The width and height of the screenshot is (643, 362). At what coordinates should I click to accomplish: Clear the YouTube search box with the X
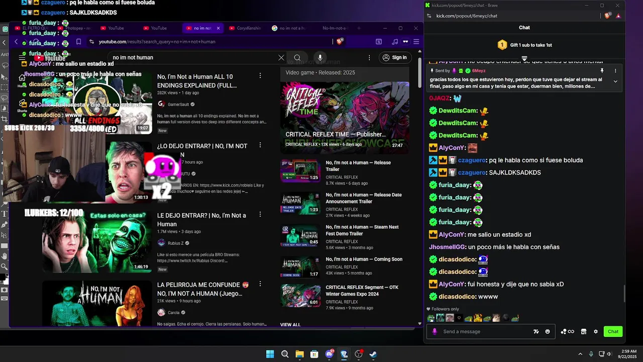(281, 58)
